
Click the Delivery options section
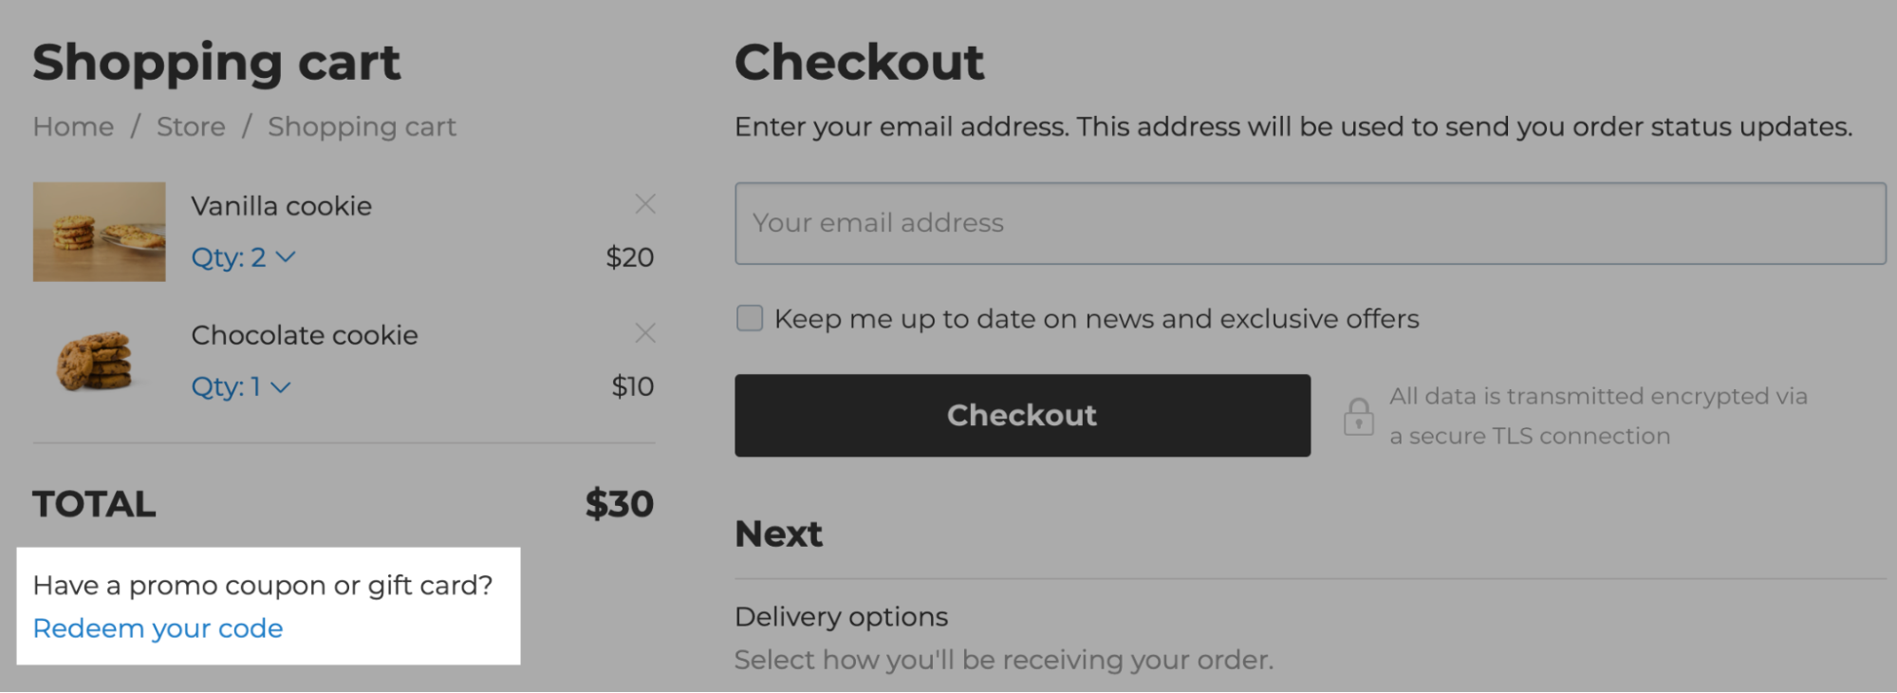[x=841, y=616]
